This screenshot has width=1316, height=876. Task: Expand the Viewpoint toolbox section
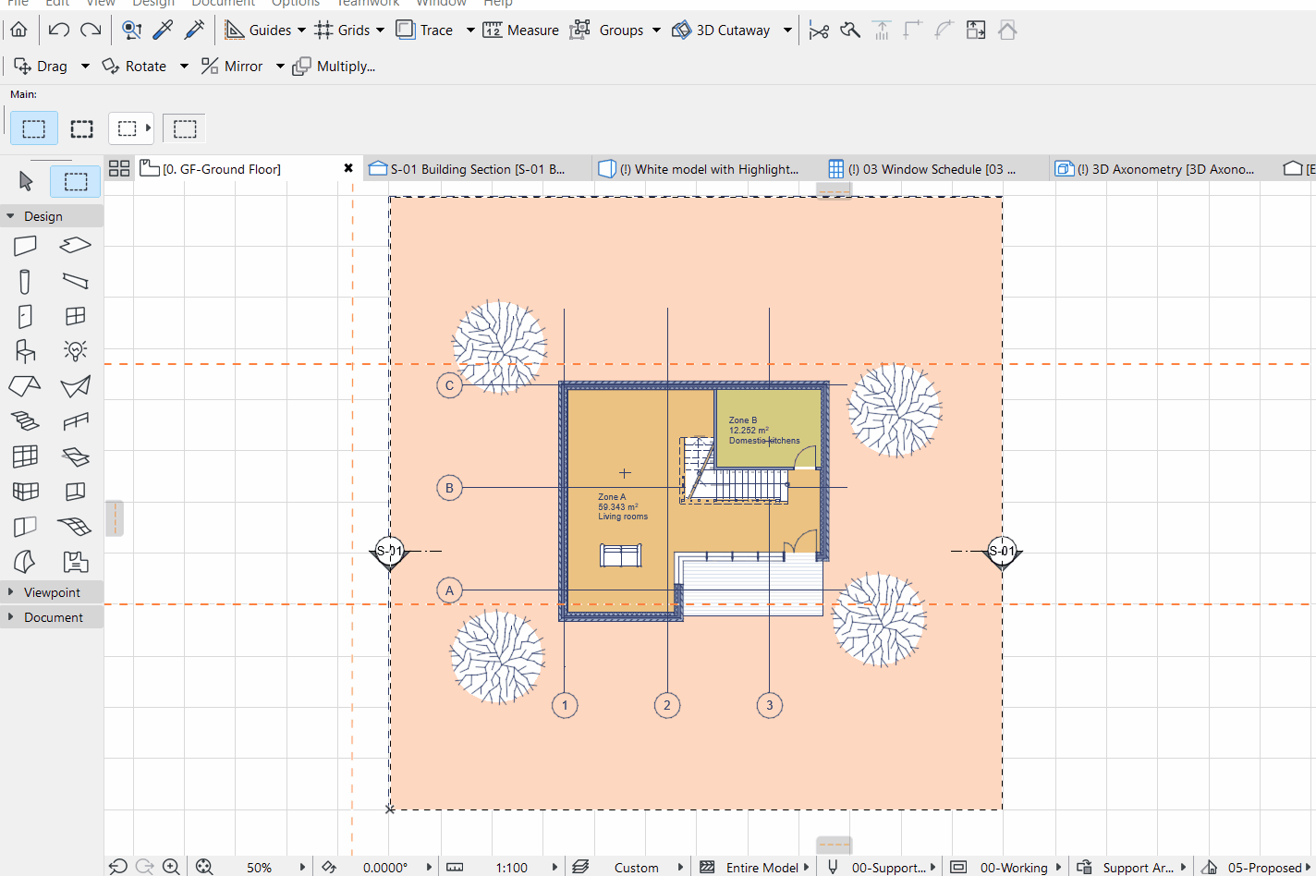coord(52,592)
